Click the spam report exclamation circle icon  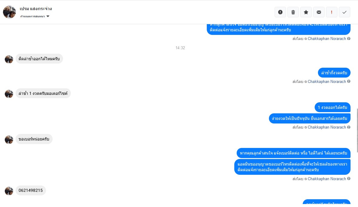(280, 12)
